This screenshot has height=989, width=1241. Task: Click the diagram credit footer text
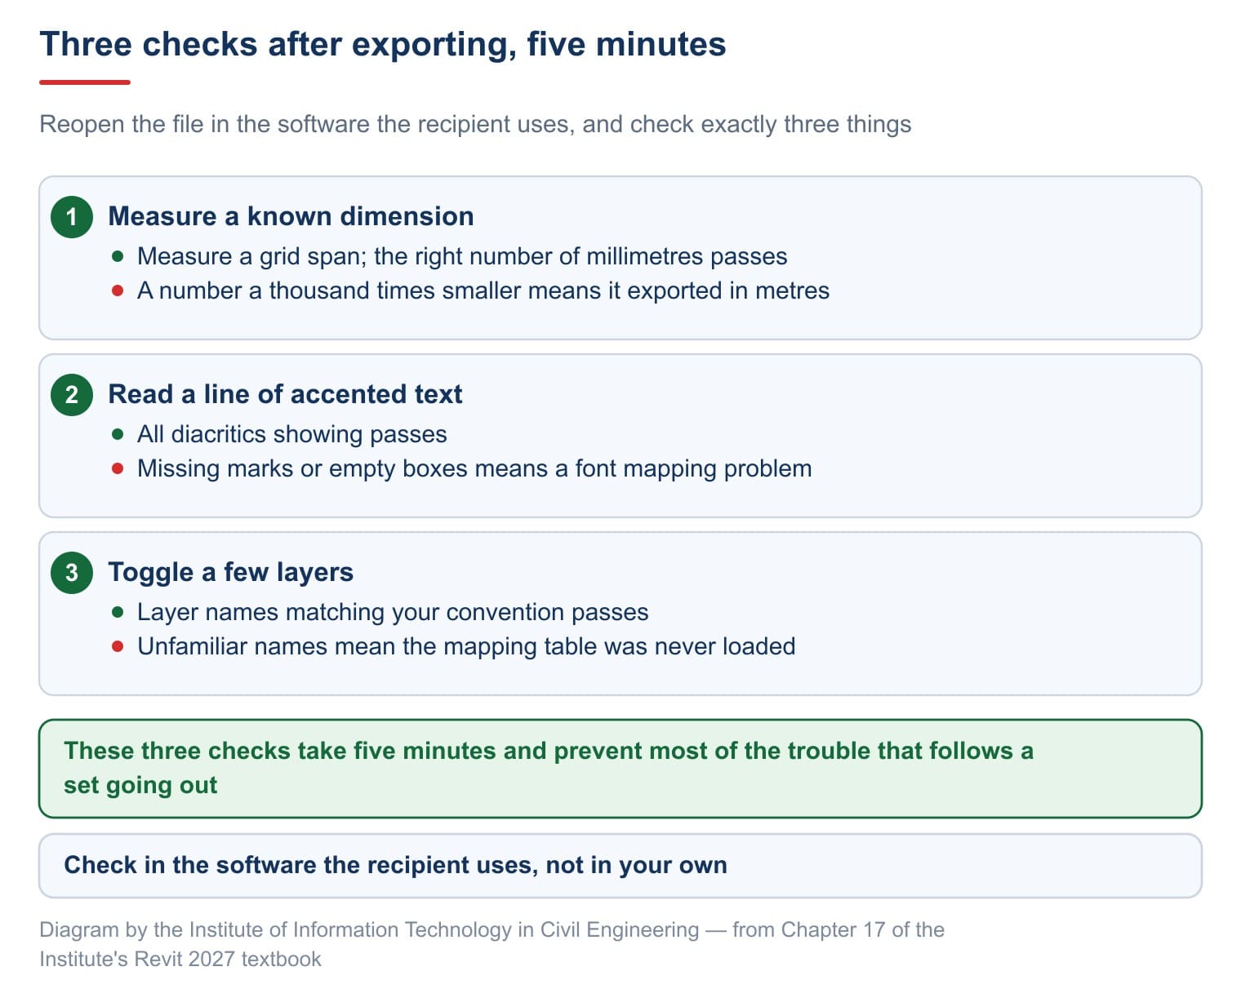tap(492, 944)
